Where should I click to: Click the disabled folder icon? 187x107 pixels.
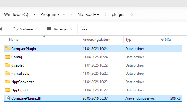[8, 65]
